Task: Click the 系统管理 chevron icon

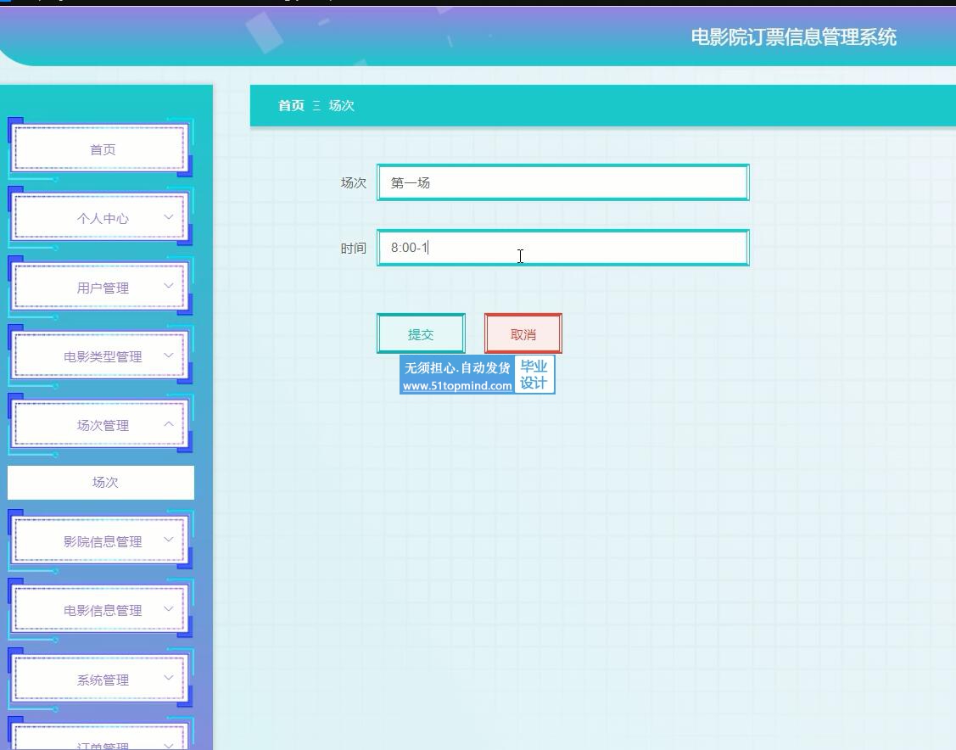Action: [x=168, y=678]
